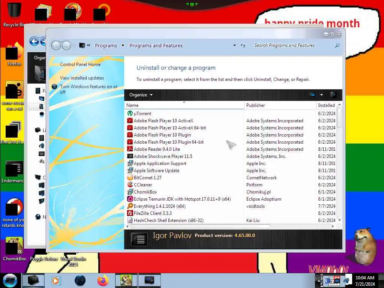
Task: Click the control panel address bar icon
Action: (x=82, y=45)
